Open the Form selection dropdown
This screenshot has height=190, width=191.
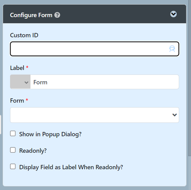click(x=91, y=115)
